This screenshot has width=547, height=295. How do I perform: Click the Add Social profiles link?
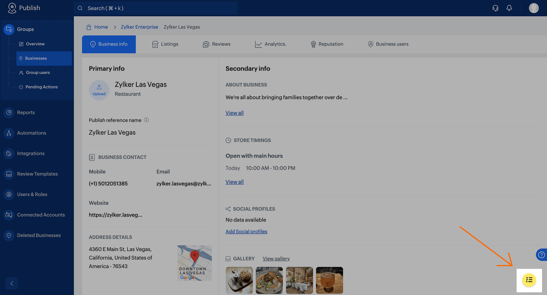pyautogui.click(x=246, y=231)
